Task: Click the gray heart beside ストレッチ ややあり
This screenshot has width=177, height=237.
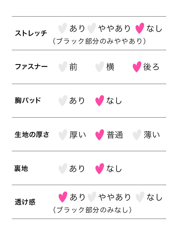Action: pyautogui.click(x=92, y=28)
